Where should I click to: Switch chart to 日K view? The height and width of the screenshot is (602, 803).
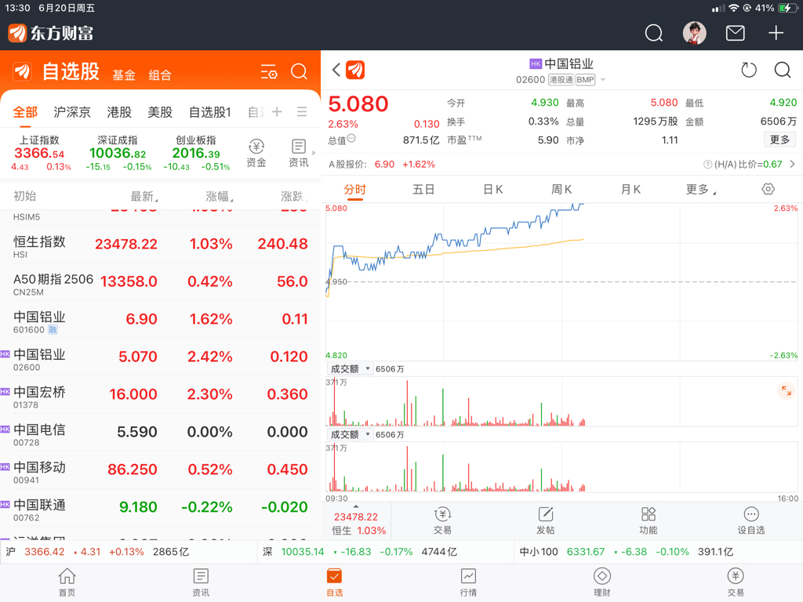click(x=493, y=190)
